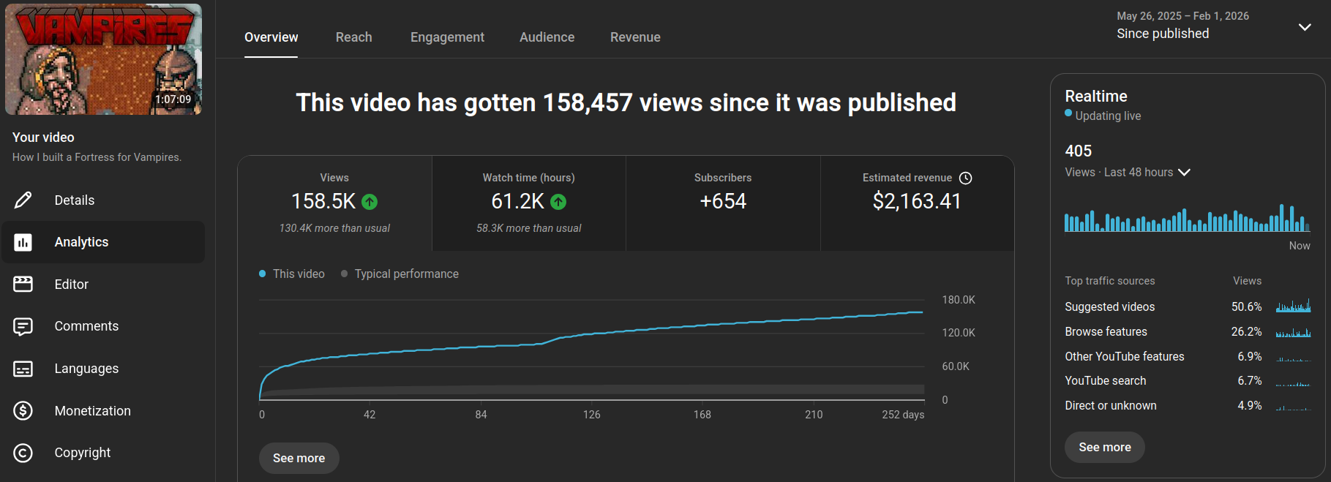Image resolution: width=1331 pixels, height=482 pixels.
Task: Expand the date range dropdown chevron
Action: click(x=1304, y=27)
